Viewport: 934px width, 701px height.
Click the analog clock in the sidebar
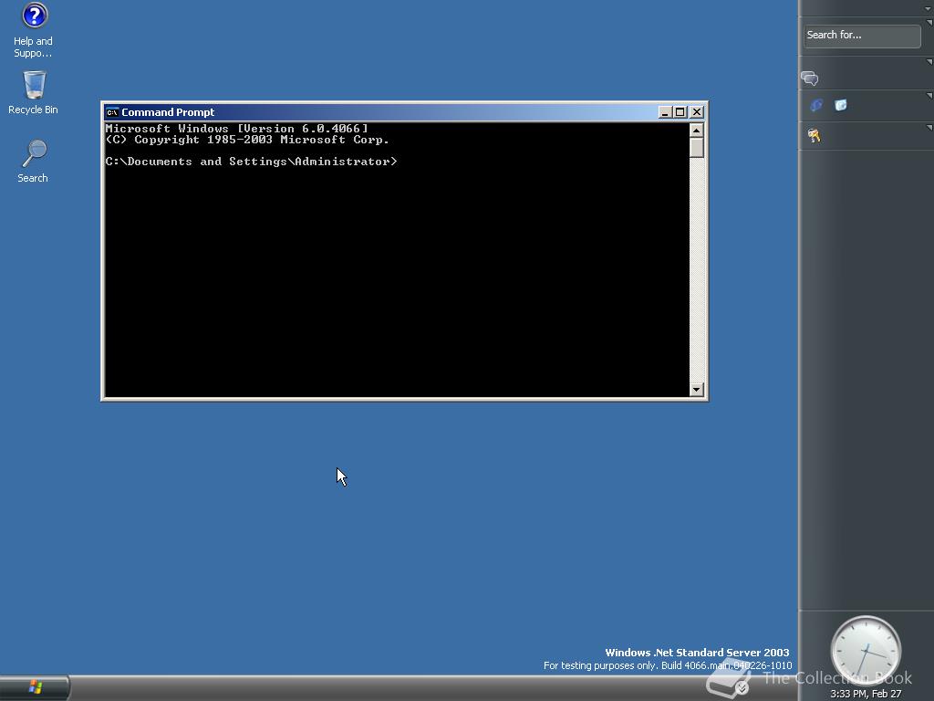(x=866, y=651)
